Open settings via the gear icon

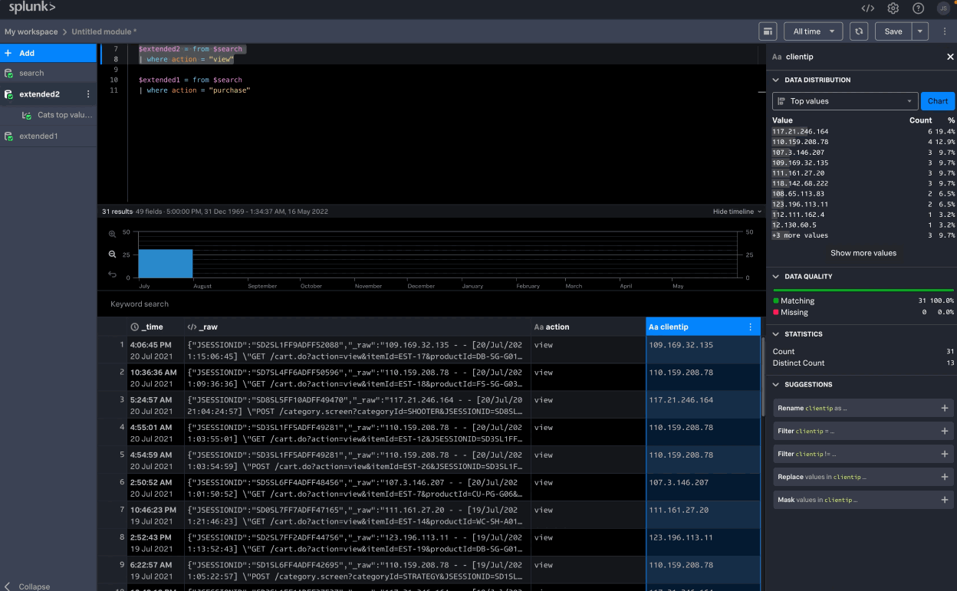pyautogui.click(x=893, y=8)
